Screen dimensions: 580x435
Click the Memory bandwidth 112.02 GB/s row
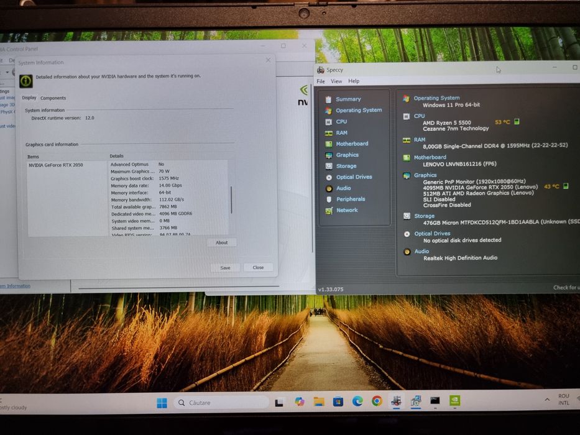click(168, 199)
